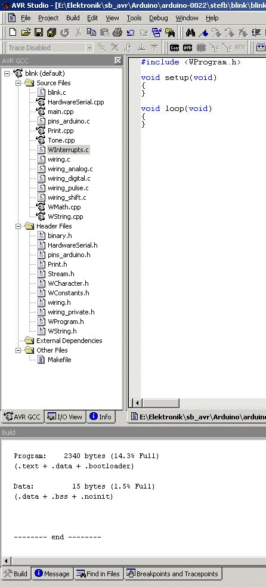Open the Debug menu

click(158, 18)
